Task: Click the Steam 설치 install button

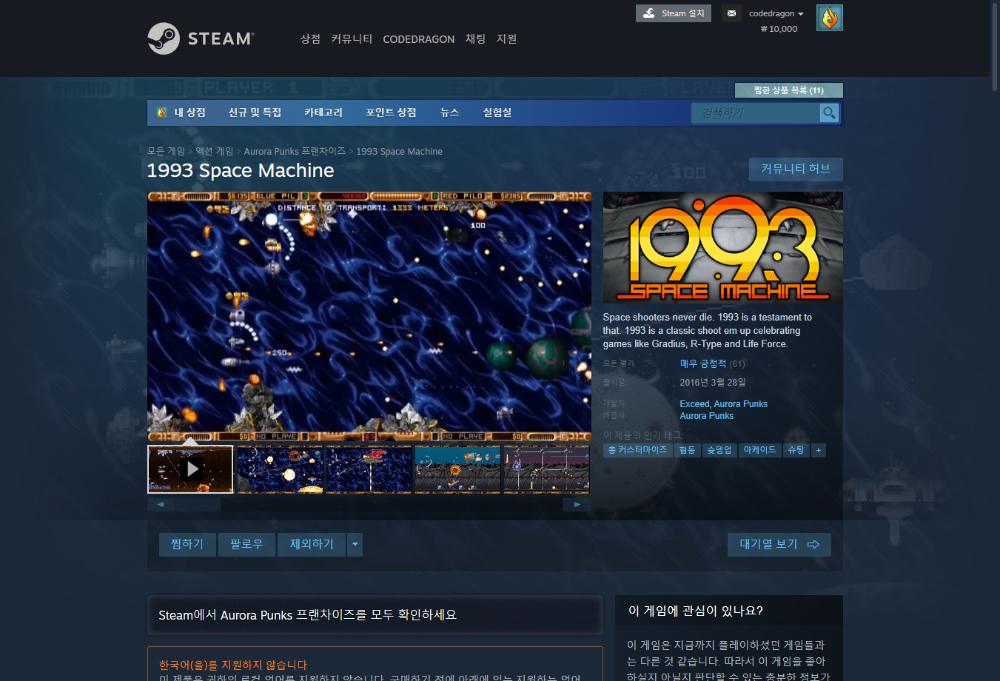Action: pyautogui.click(x=674, y=13)
